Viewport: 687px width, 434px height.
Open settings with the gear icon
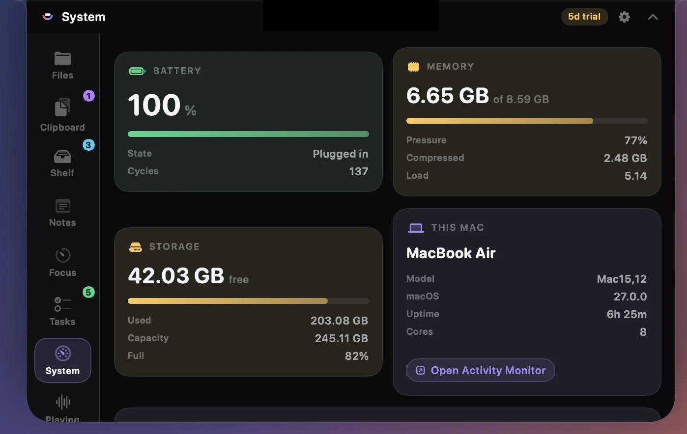[x=624, y=17]
